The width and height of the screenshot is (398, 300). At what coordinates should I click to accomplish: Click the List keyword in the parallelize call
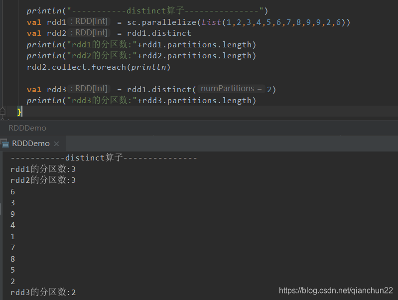click(211, 22)
